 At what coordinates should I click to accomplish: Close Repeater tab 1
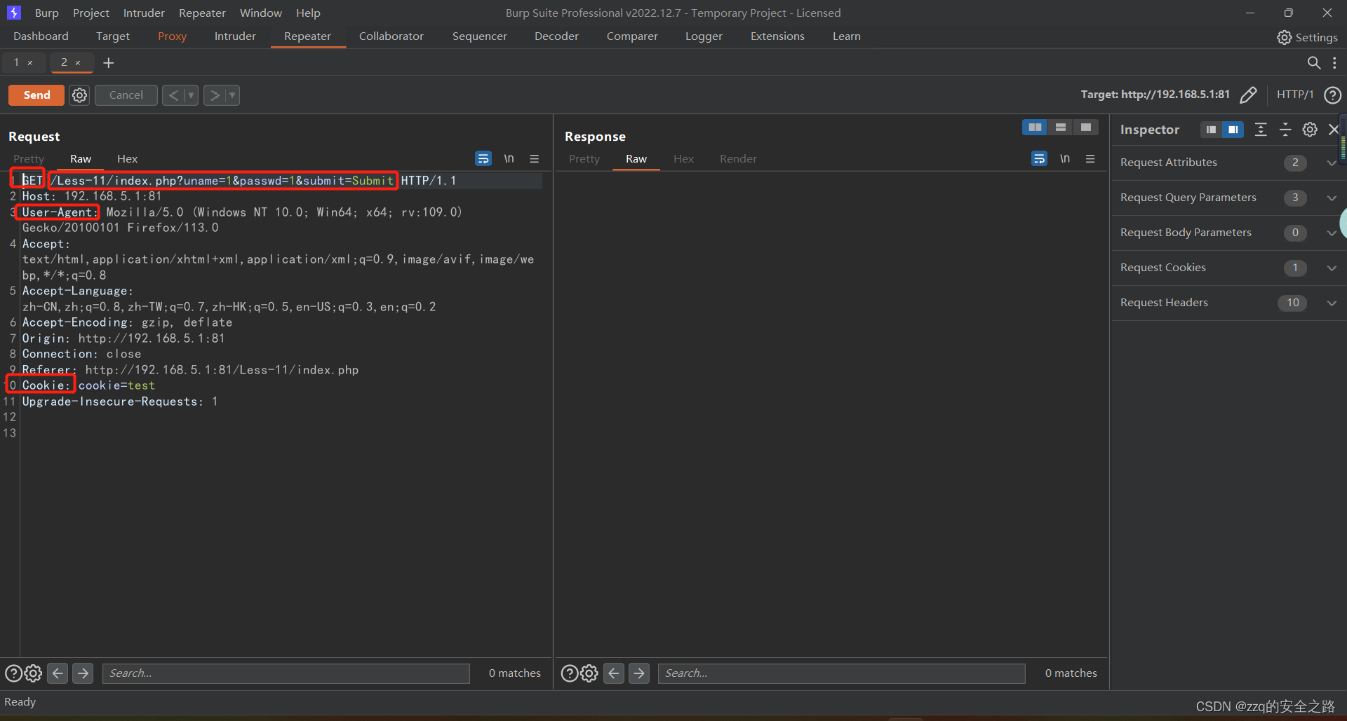(30, 63)
